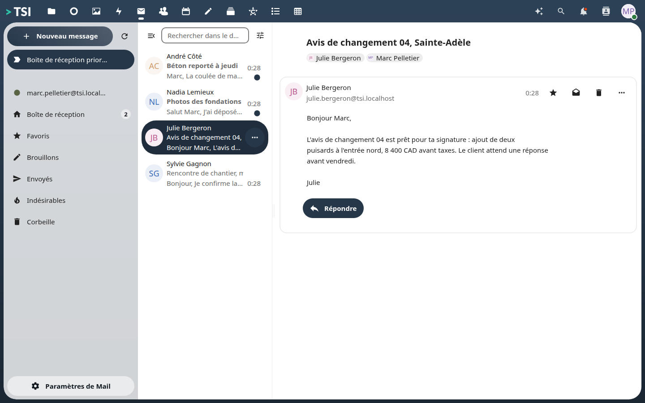Viewport: 645px width, 403px height.
Task: Click Nouveau message button
Action: (60, 36)
